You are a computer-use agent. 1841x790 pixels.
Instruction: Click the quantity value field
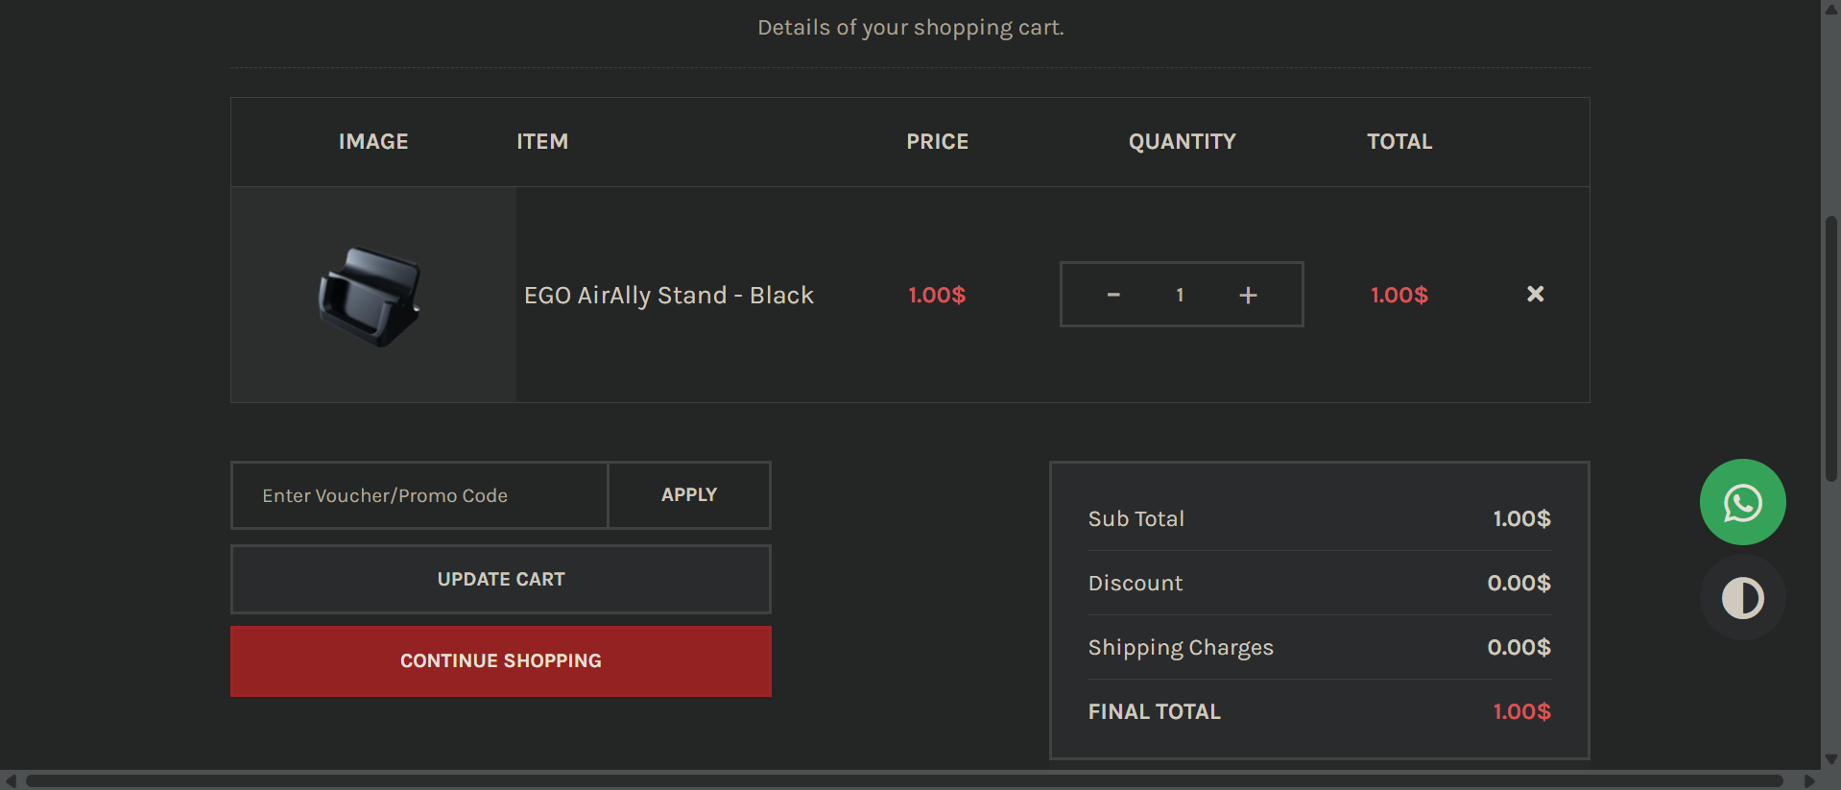click(x=1180, y=295)
